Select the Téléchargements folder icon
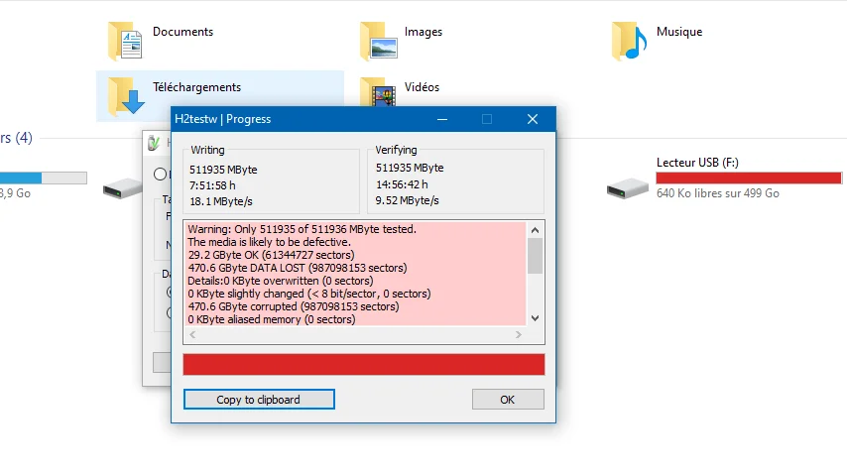Screen dimensions: 847x476 tap(126, 95)
